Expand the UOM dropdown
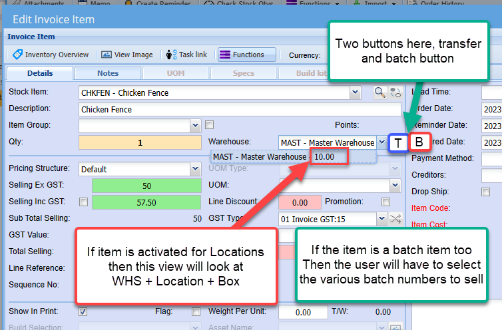502x330 pixels. 395,186
